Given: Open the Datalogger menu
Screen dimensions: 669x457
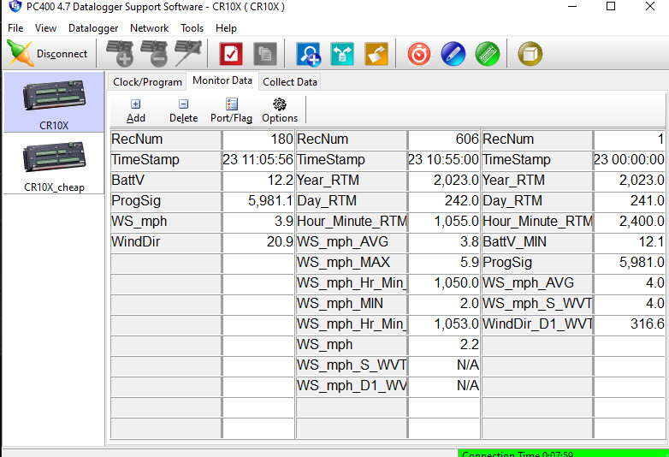Looking at the screenshot, I should click(93, 28).
